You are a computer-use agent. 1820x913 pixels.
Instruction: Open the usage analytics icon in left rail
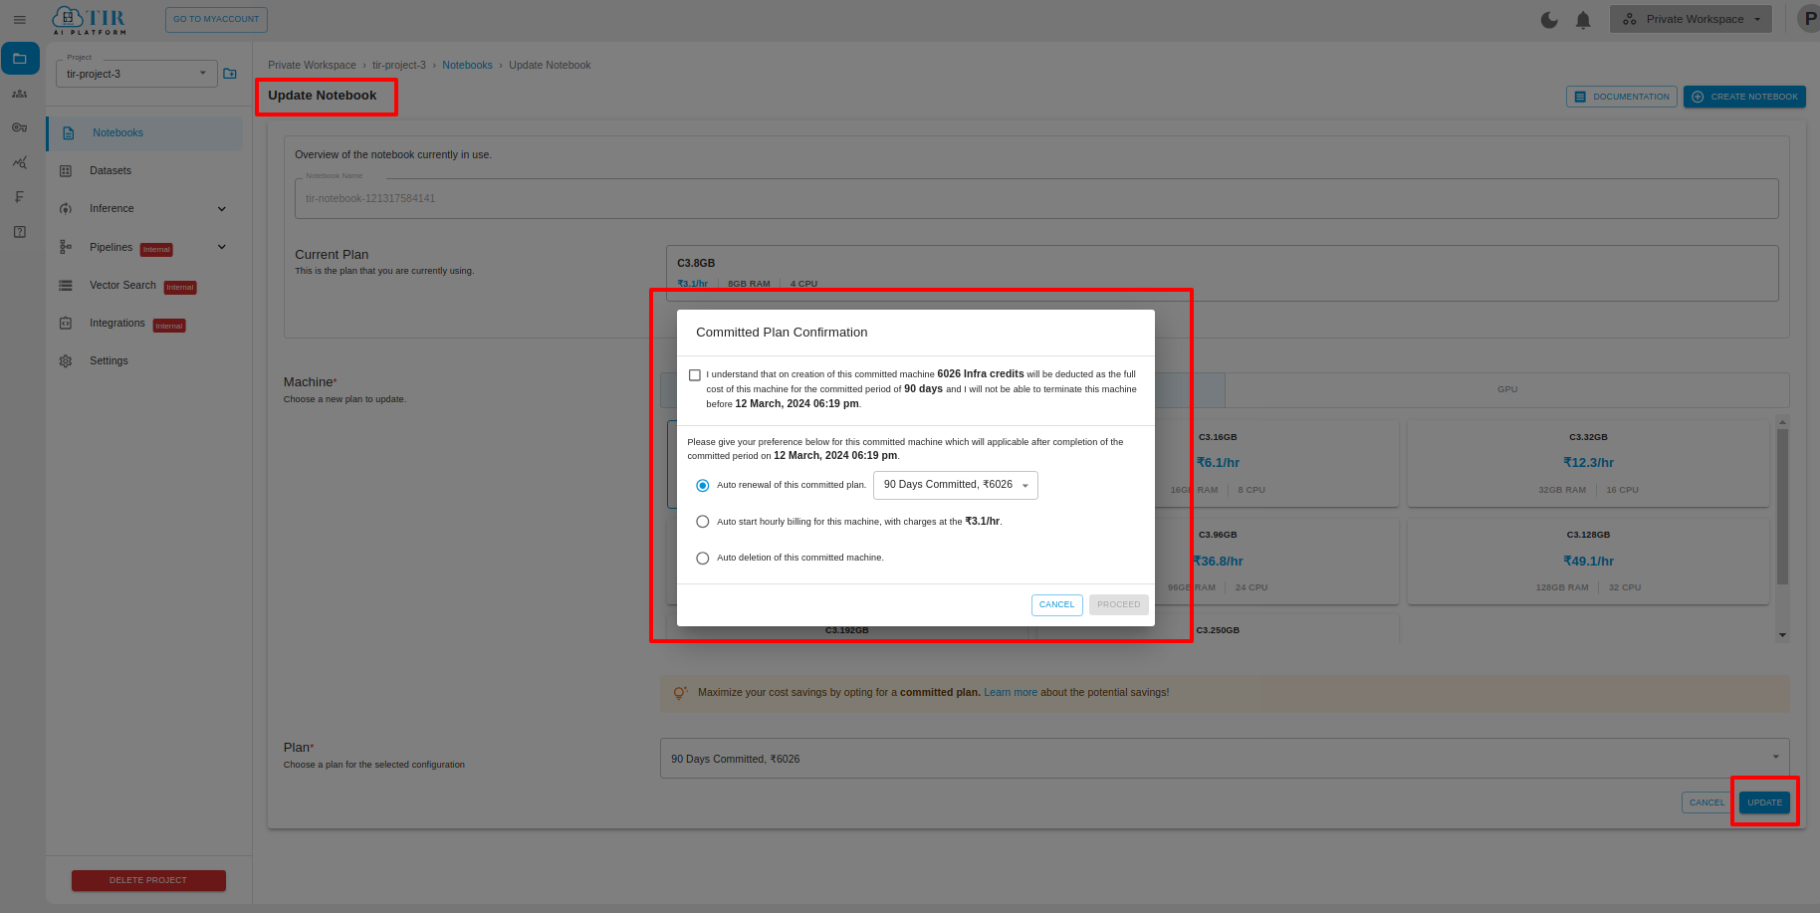[19, 162]
